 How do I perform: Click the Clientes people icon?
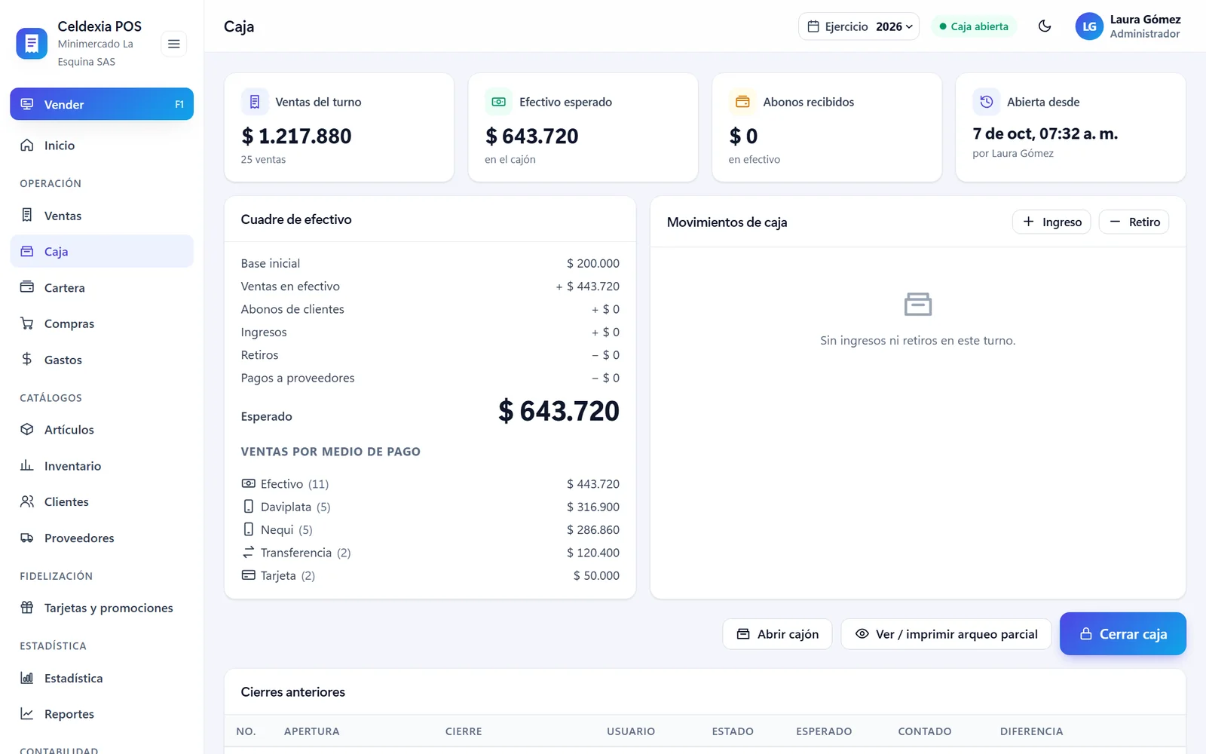point(27,501)
